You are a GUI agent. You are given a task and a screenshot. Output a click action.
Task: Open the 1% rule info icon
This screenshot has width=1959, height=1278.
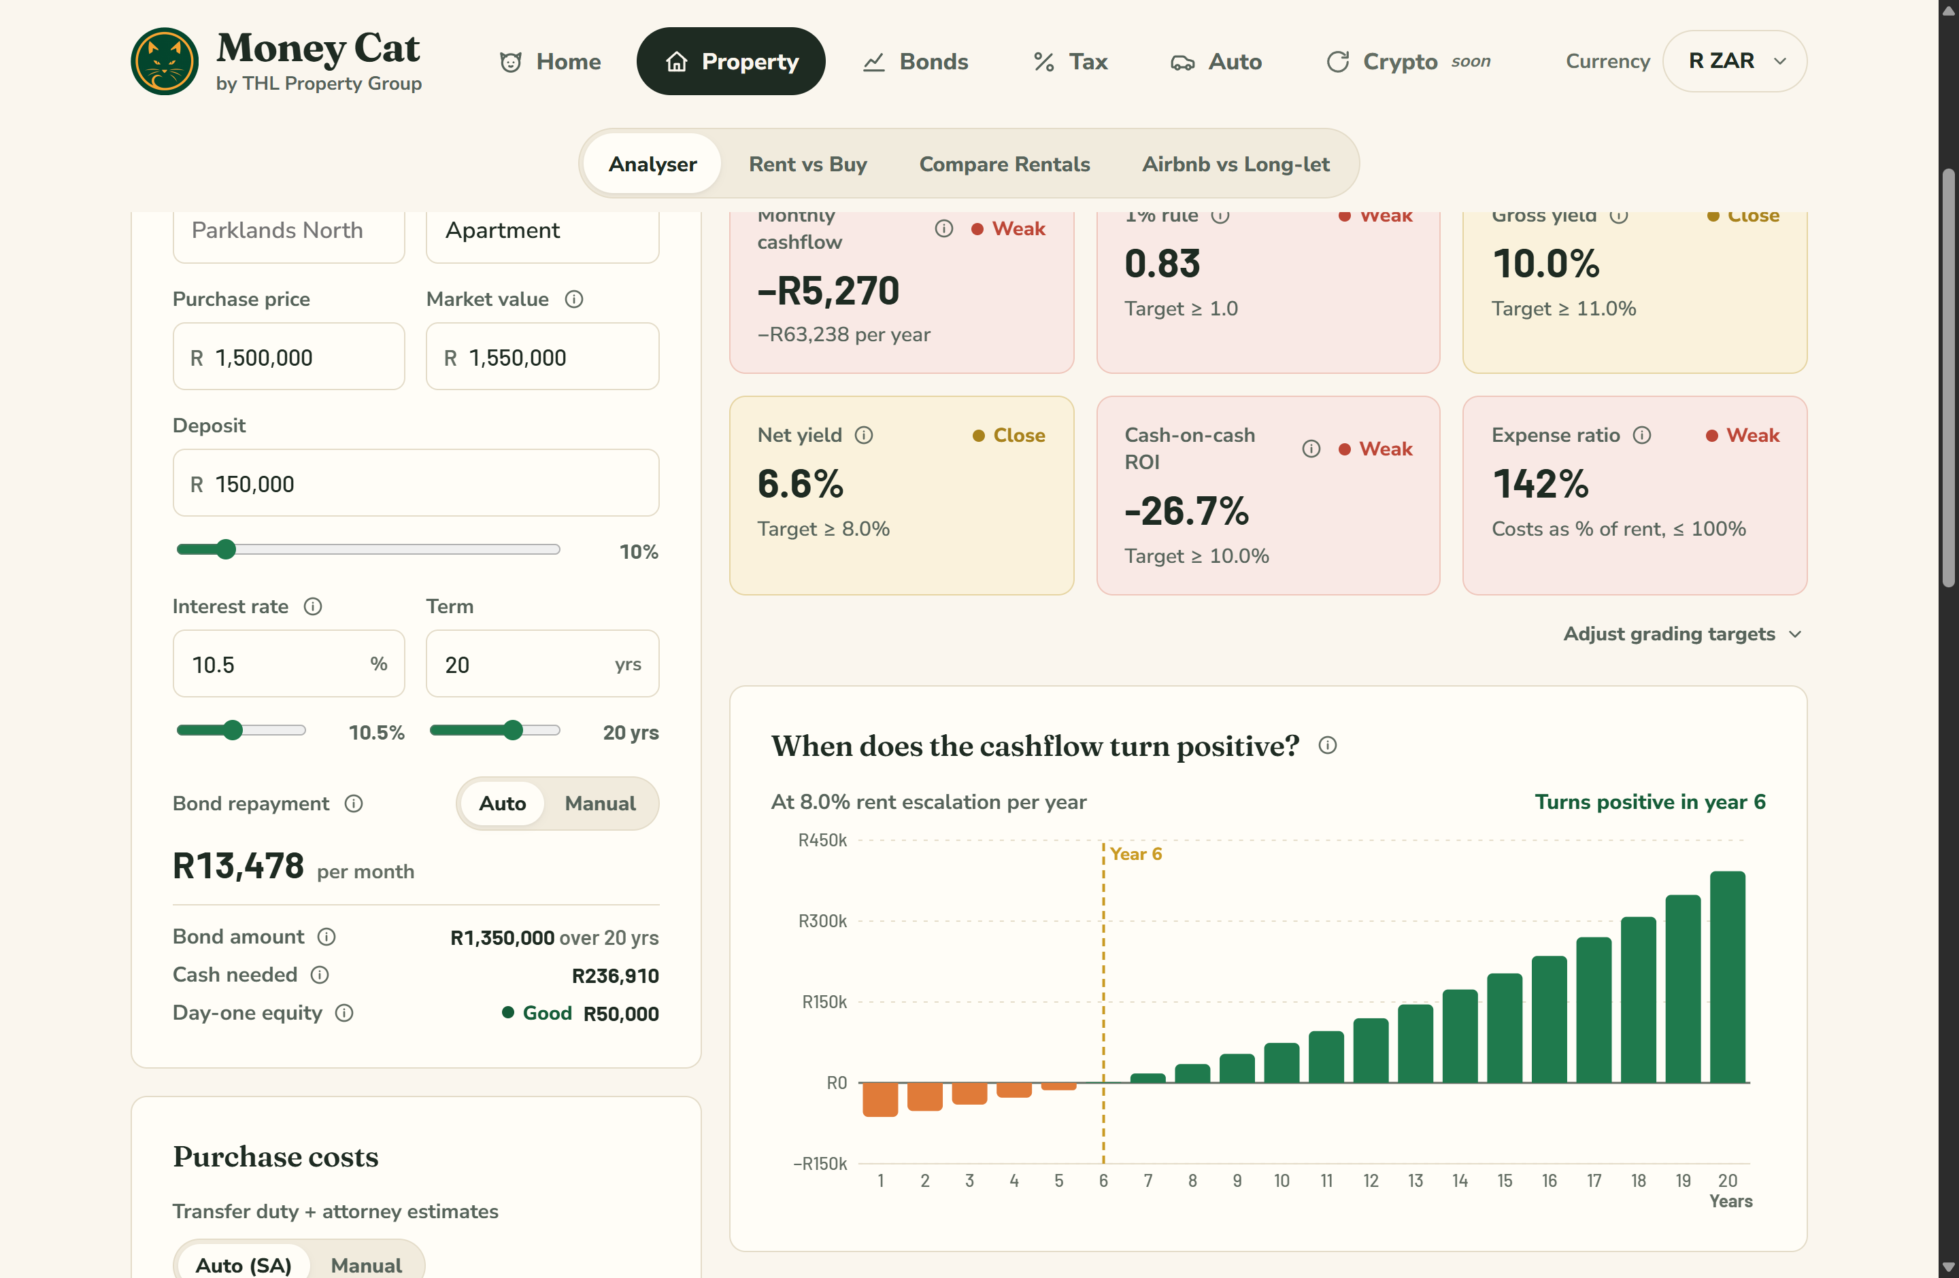point(1220,215)
